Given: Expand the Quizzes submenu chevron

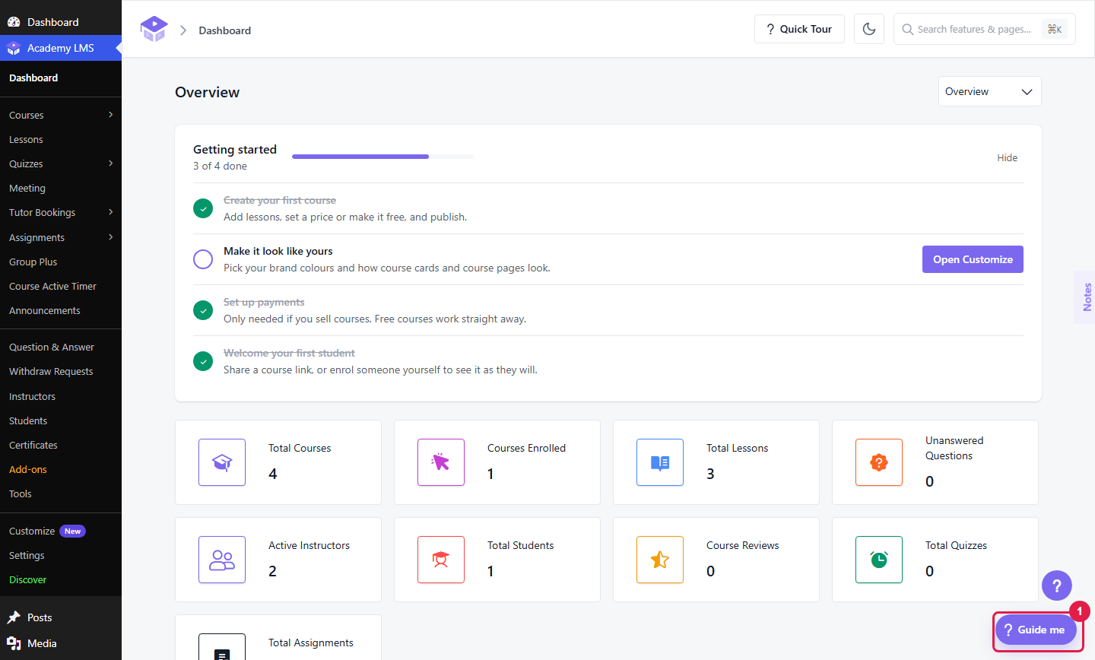Looking at the screenshot, I should click(x=111, y=163).
